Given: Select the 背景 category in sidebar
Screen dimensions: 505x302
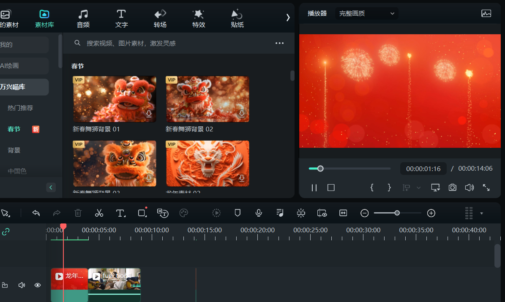Looking at the screenshot, I should (14, 150).
